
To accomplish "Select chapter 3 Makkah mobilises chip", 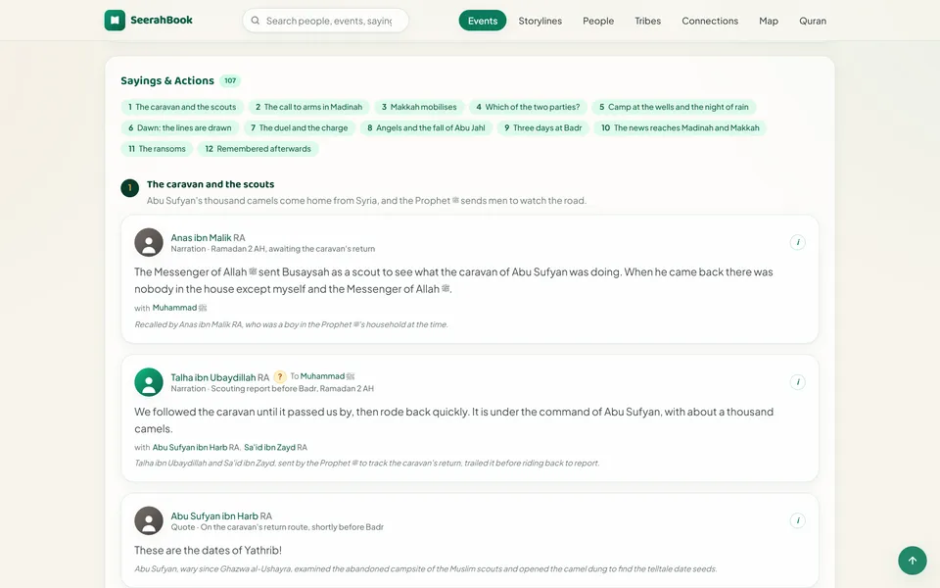I will coord(419,107).
